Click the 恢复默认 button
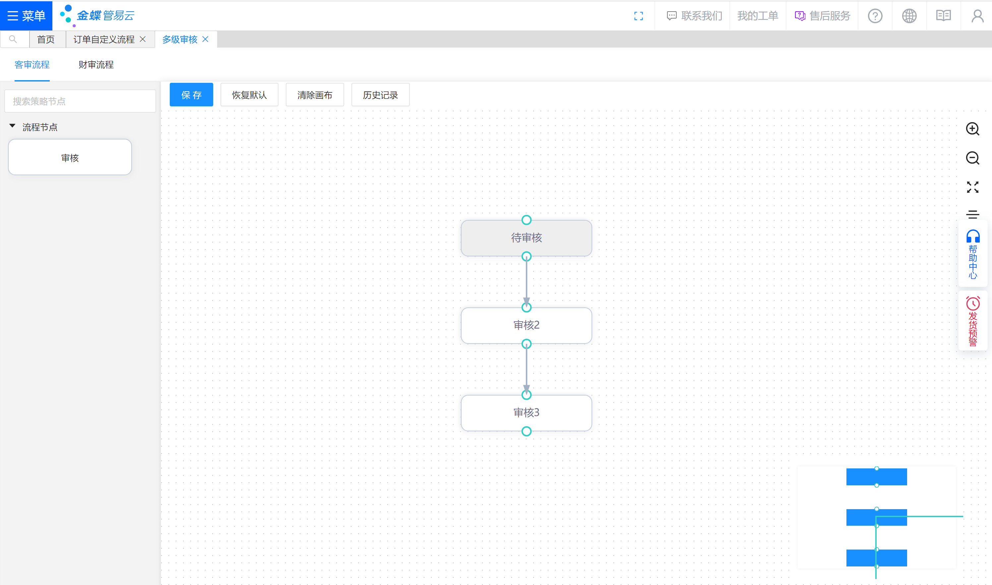This screenshot has width=992, height=585. tap(249, 95)
